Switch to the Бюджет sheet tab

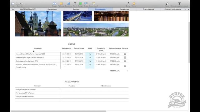pos(76,9)
